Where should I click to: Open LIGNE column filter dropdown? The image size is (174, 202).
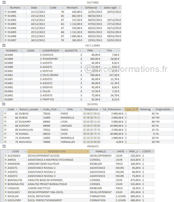tap(40, 51)
